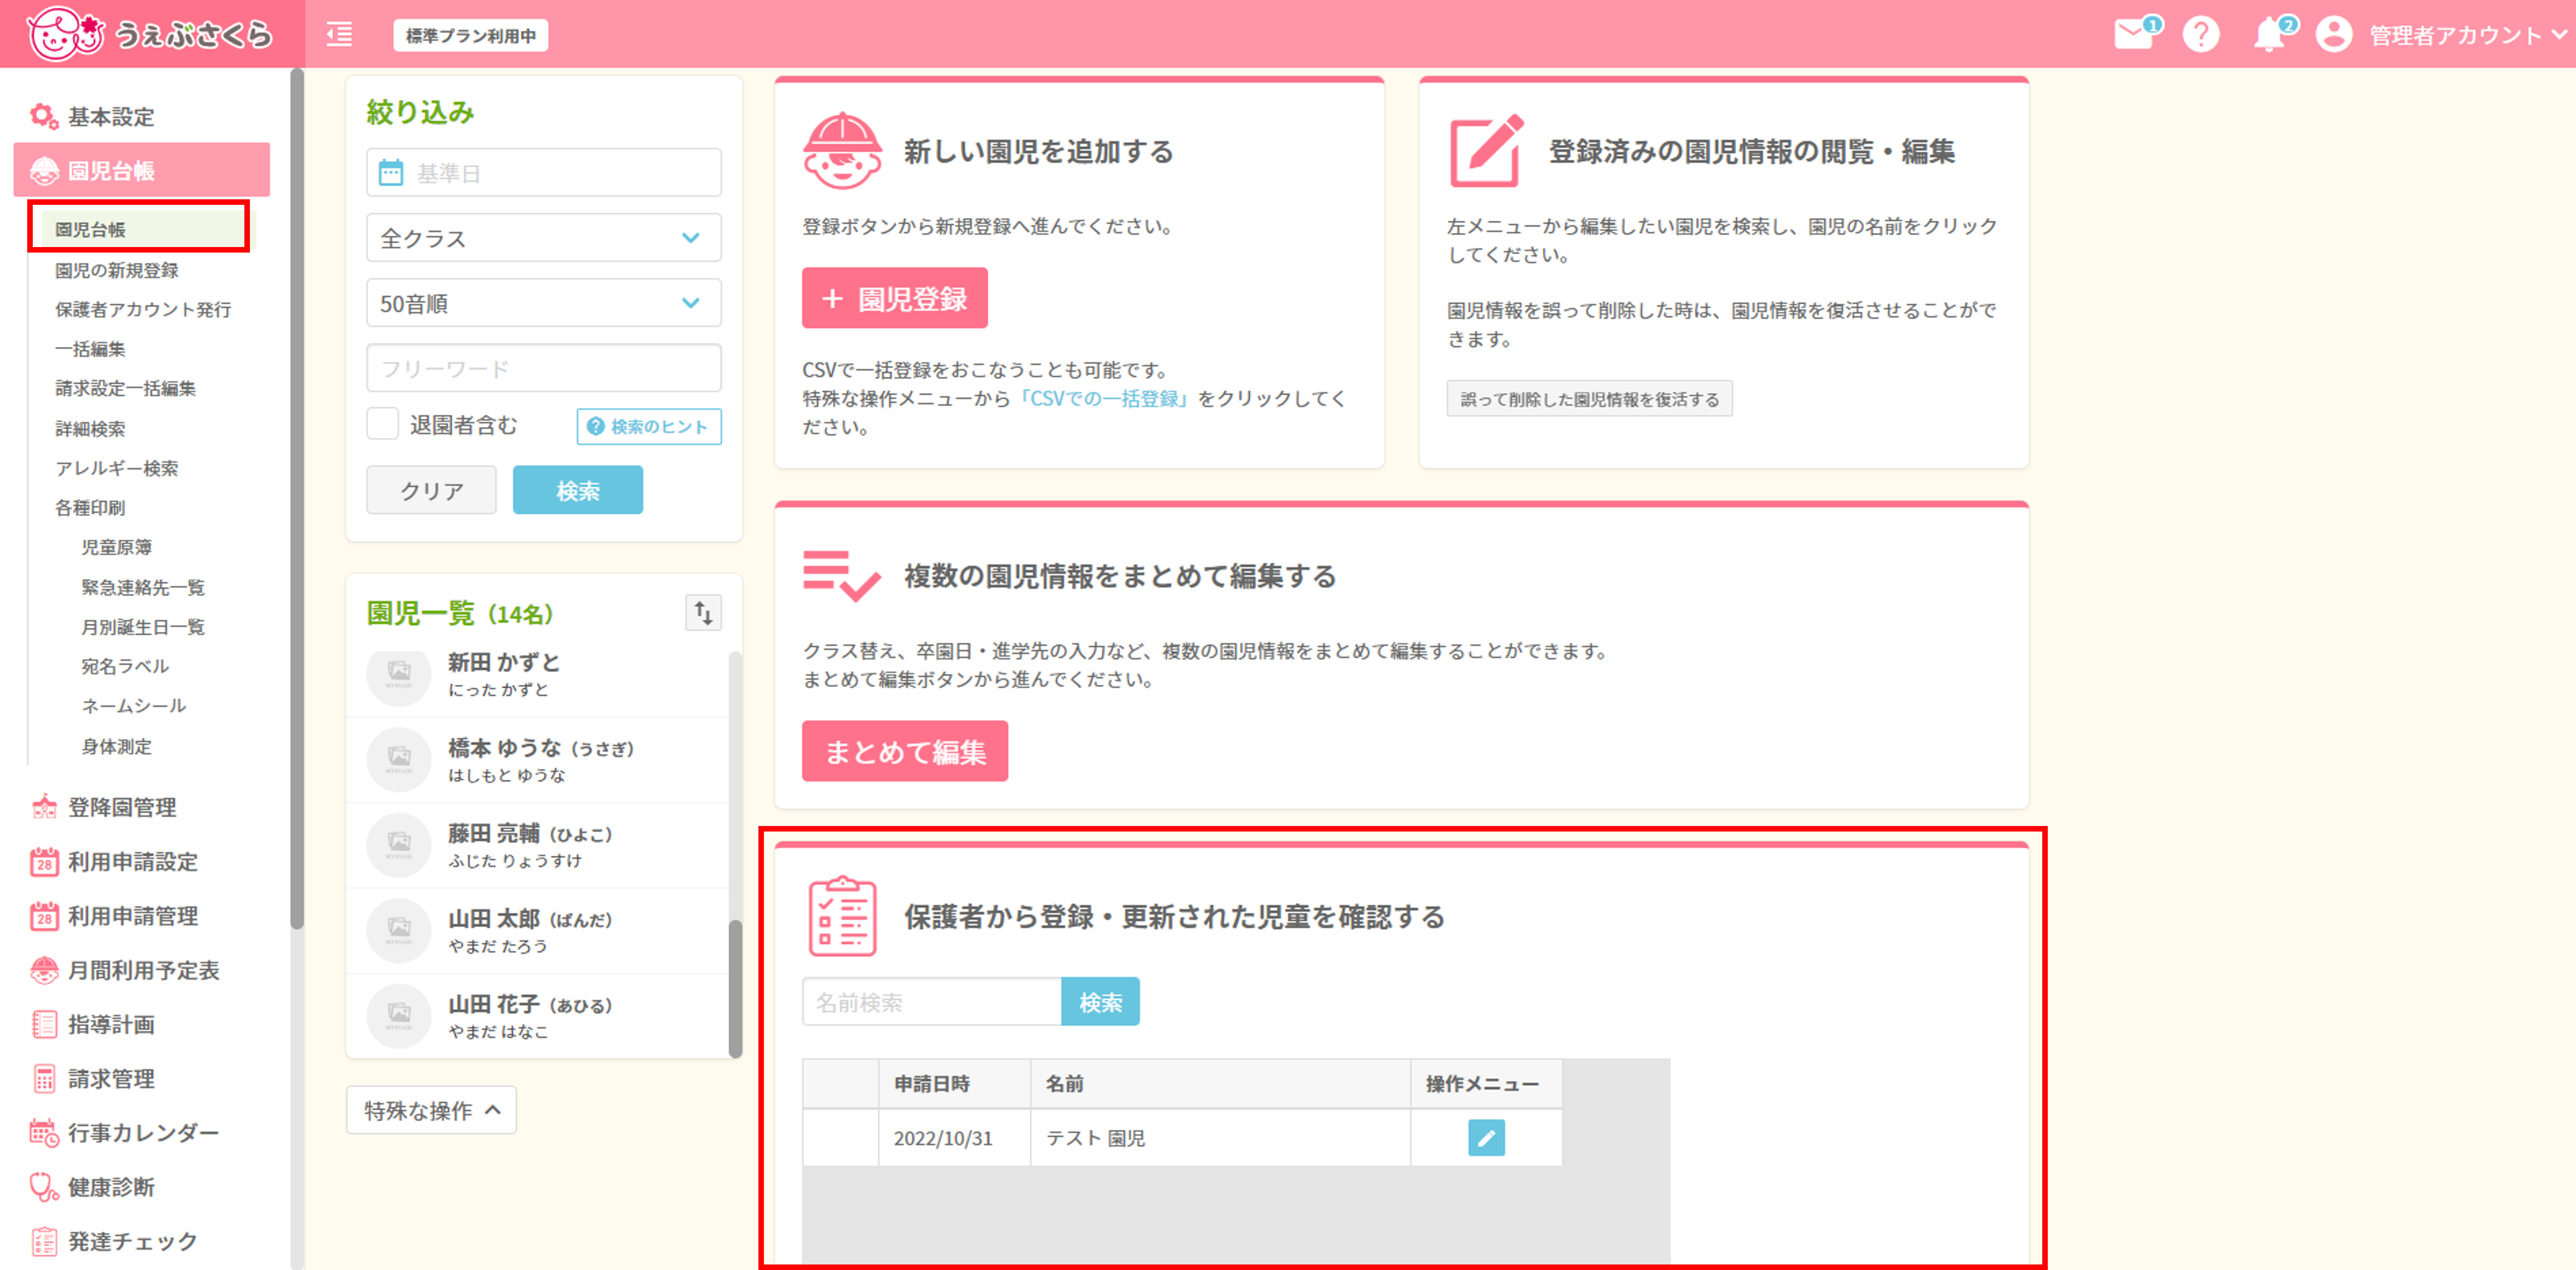Screen dimensions: 2576x1270
Task: Click 誤って削除した園児情報を復活する button
Action: [x=1589, y=399]
